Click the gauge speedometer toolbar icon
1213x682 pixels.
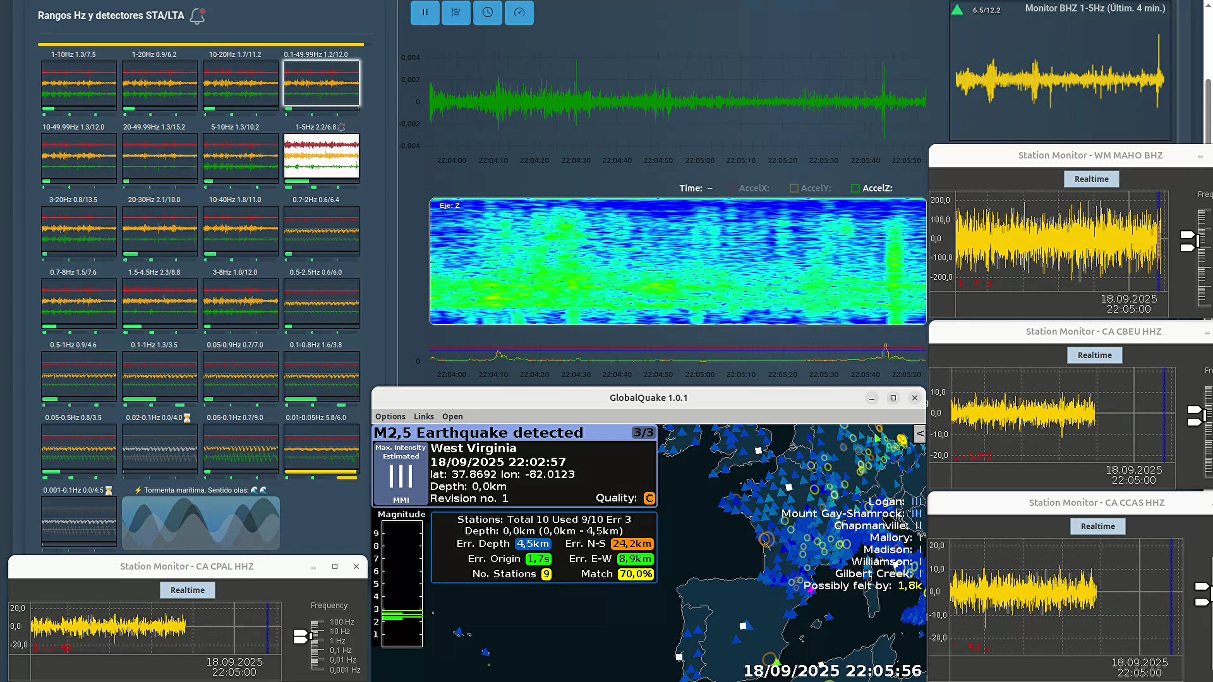click(519, 12)
